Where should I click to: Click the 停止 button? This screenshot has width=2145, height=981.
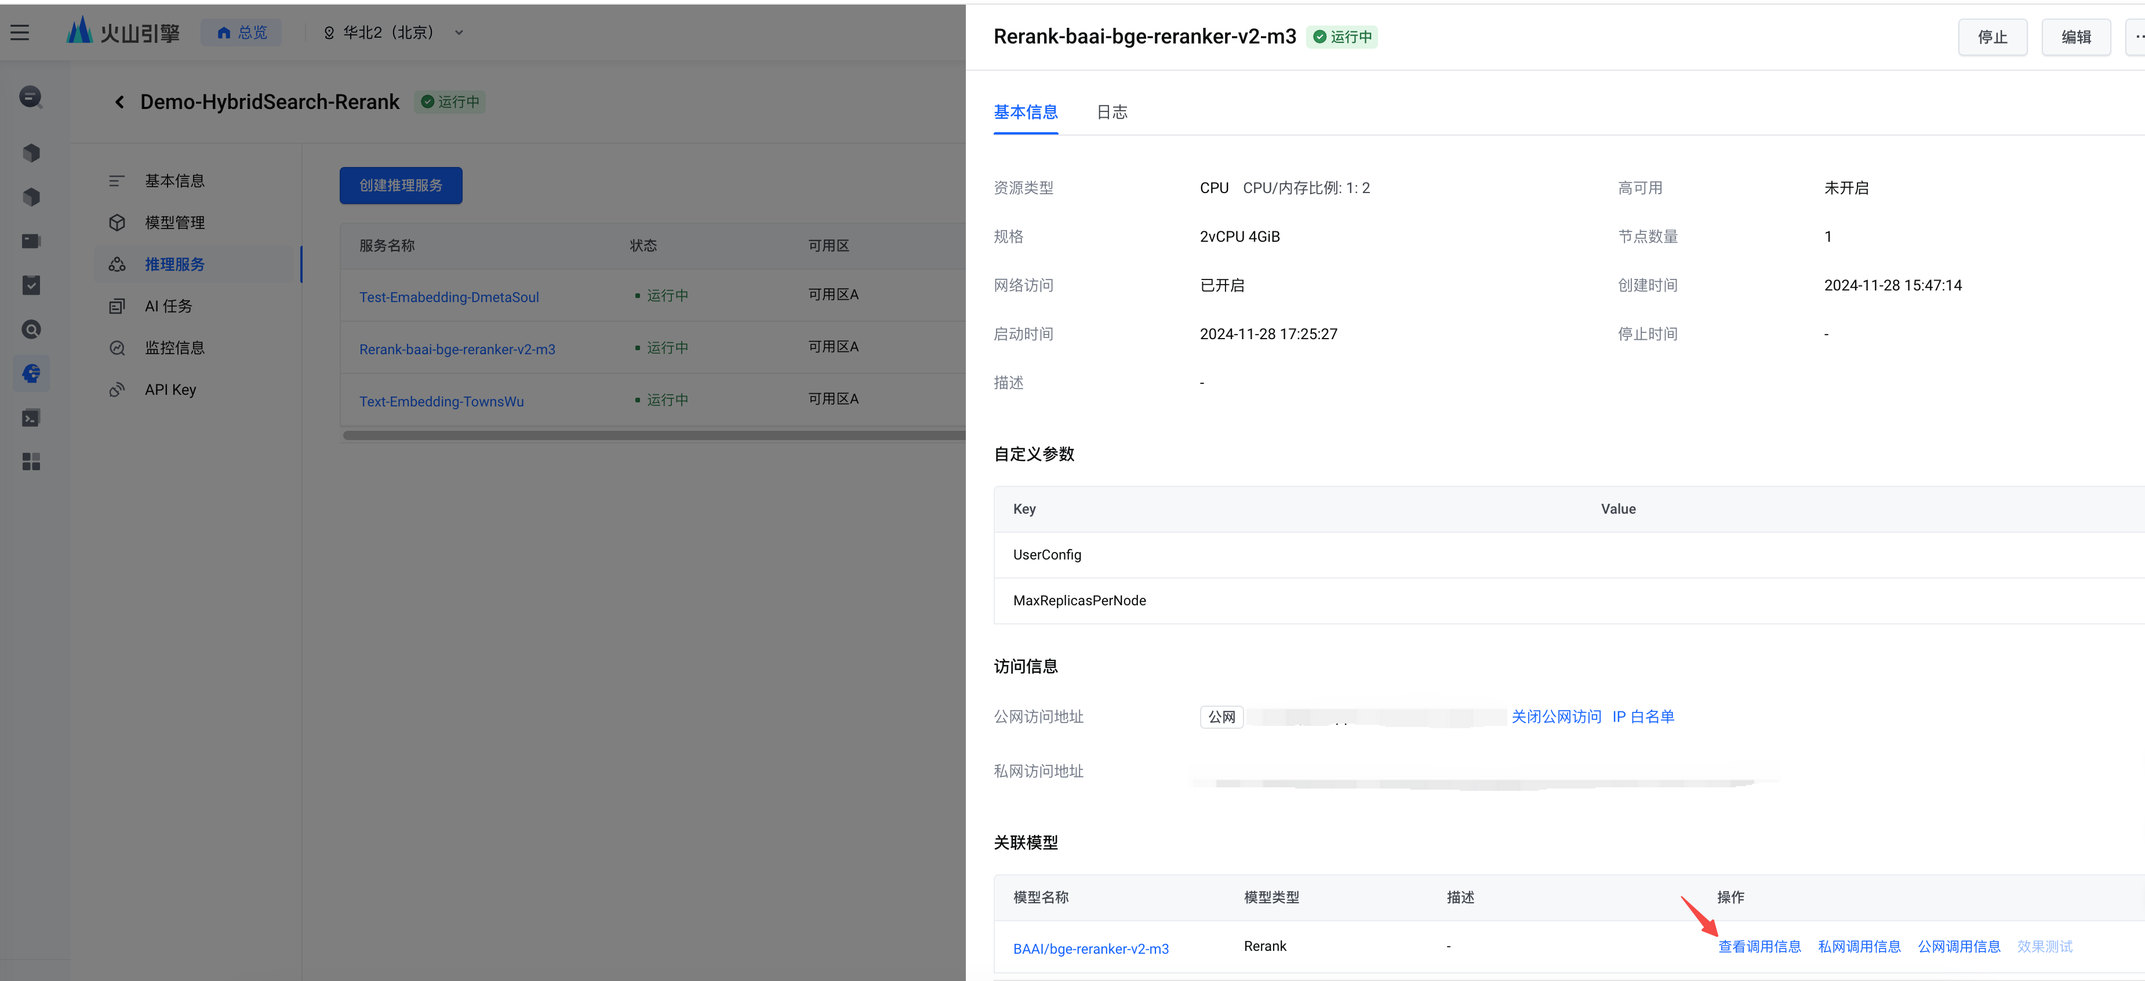click(x=1992, y=37)
